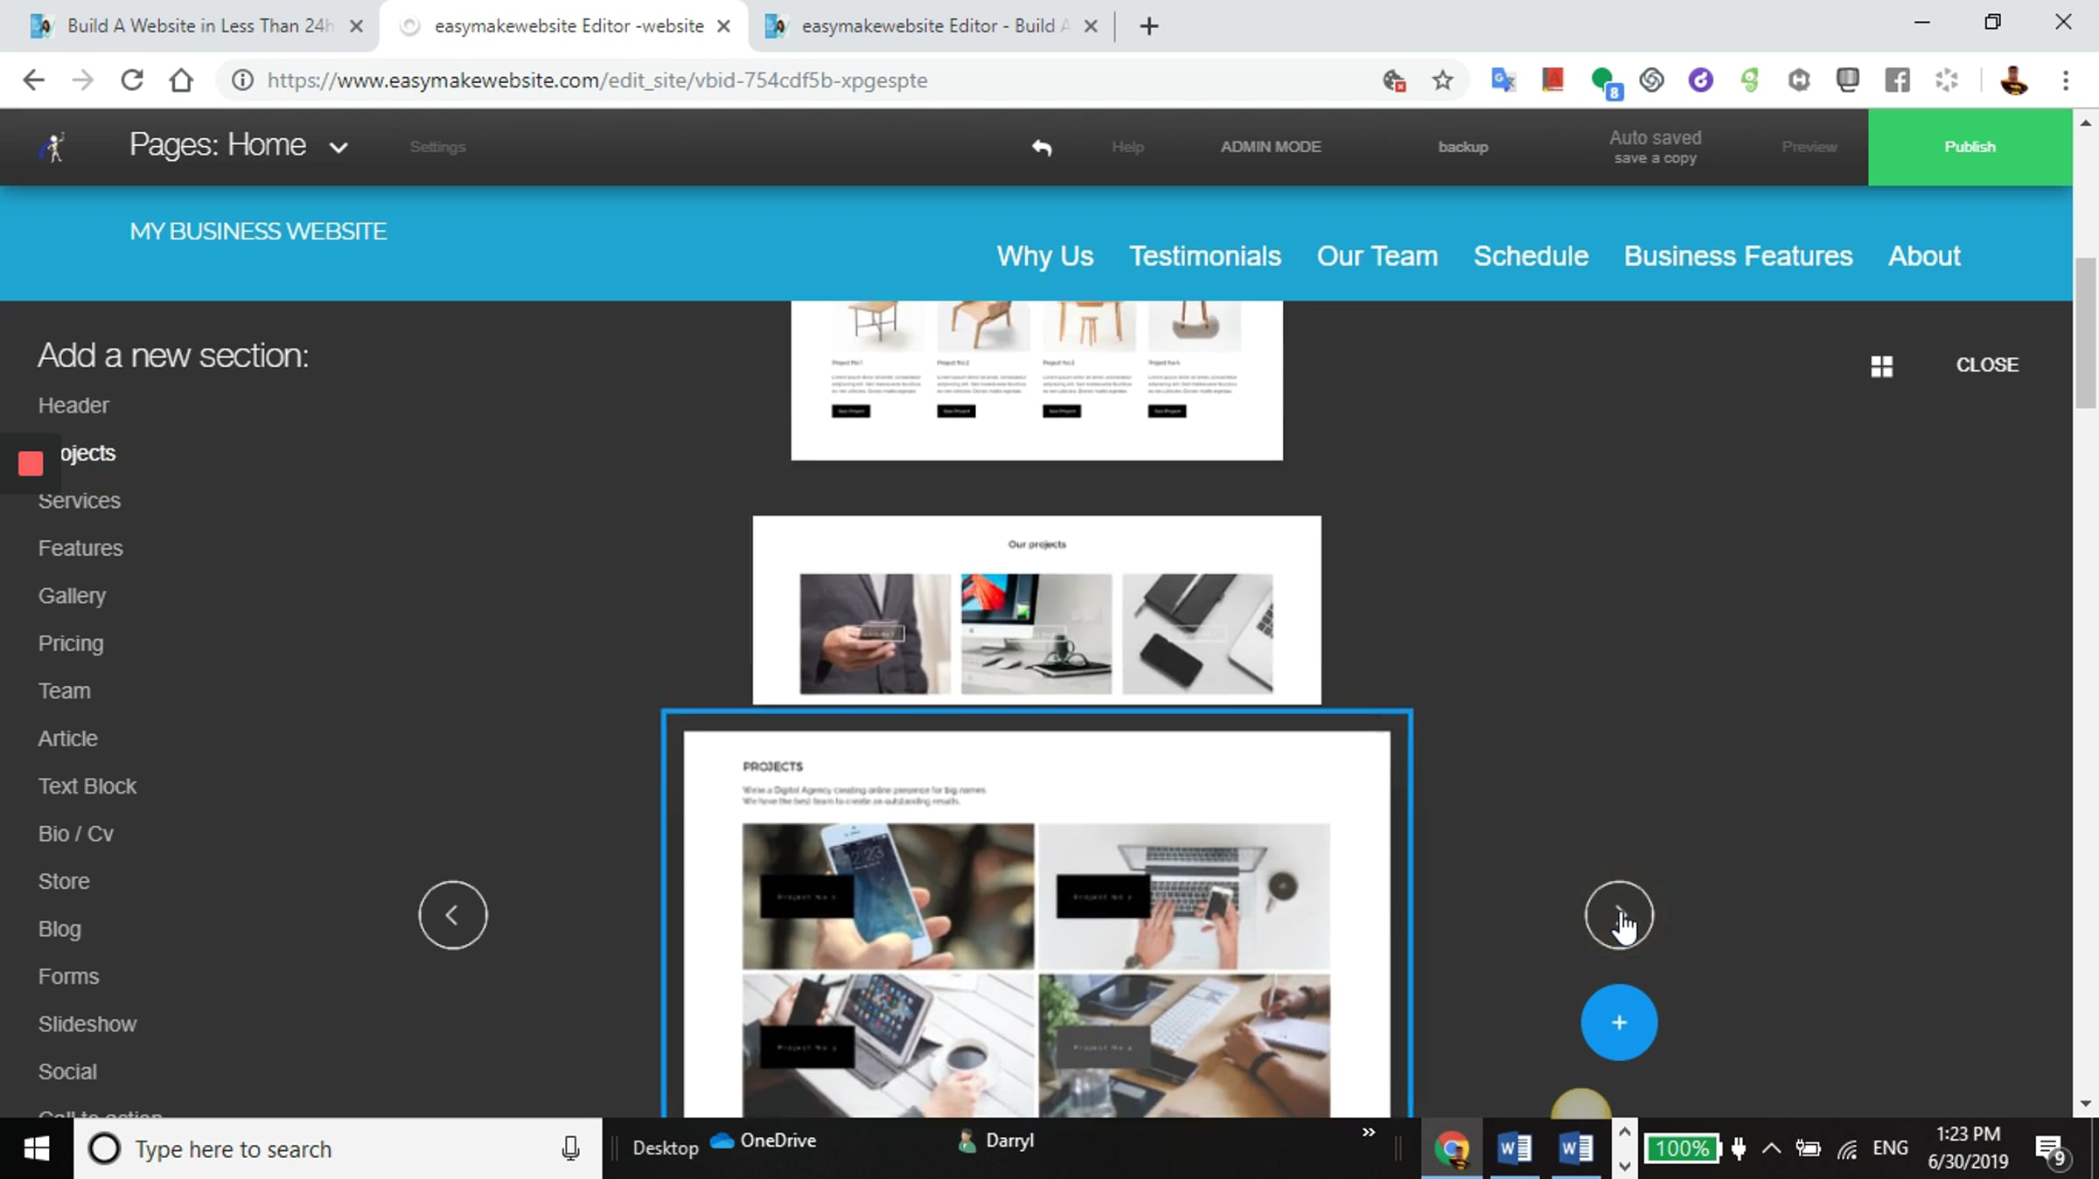
Task: Select Pricing section category
Action: pyautogui.click(x=70, y=643)
